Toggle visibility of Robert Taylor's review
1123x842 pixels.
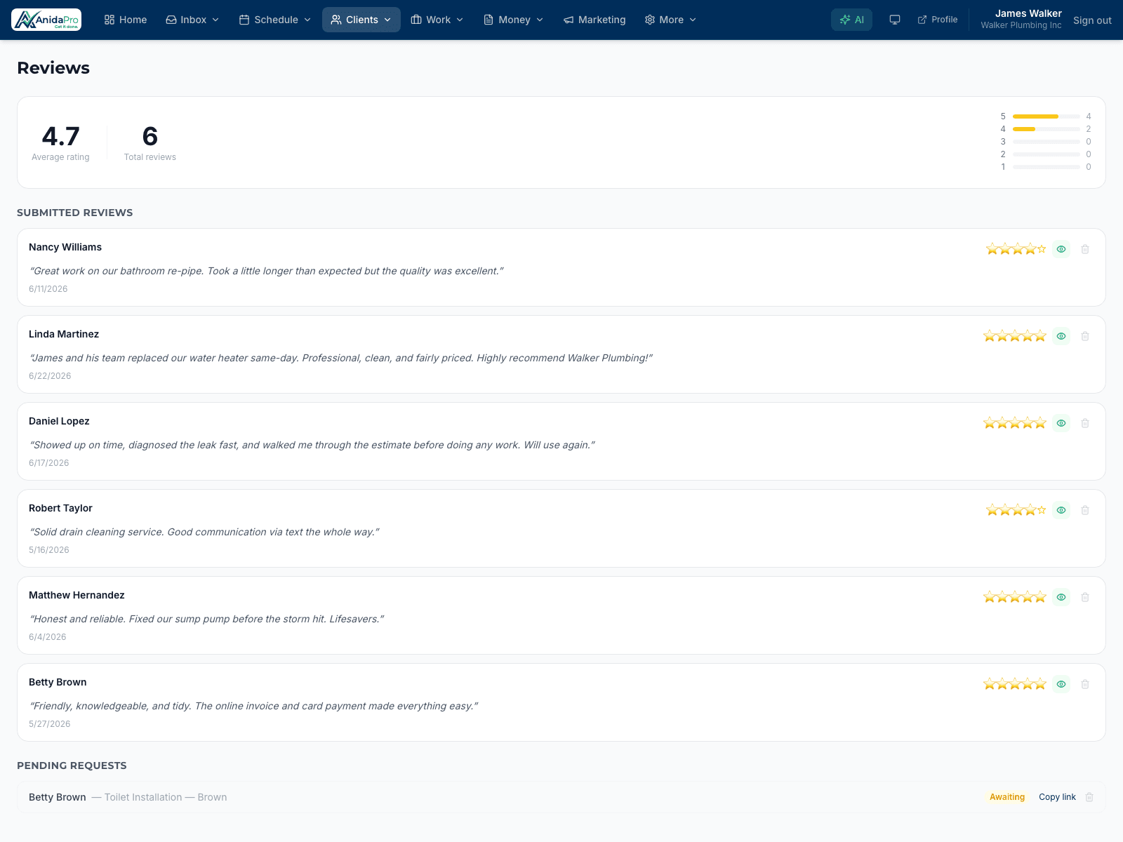pos(1061,510)
